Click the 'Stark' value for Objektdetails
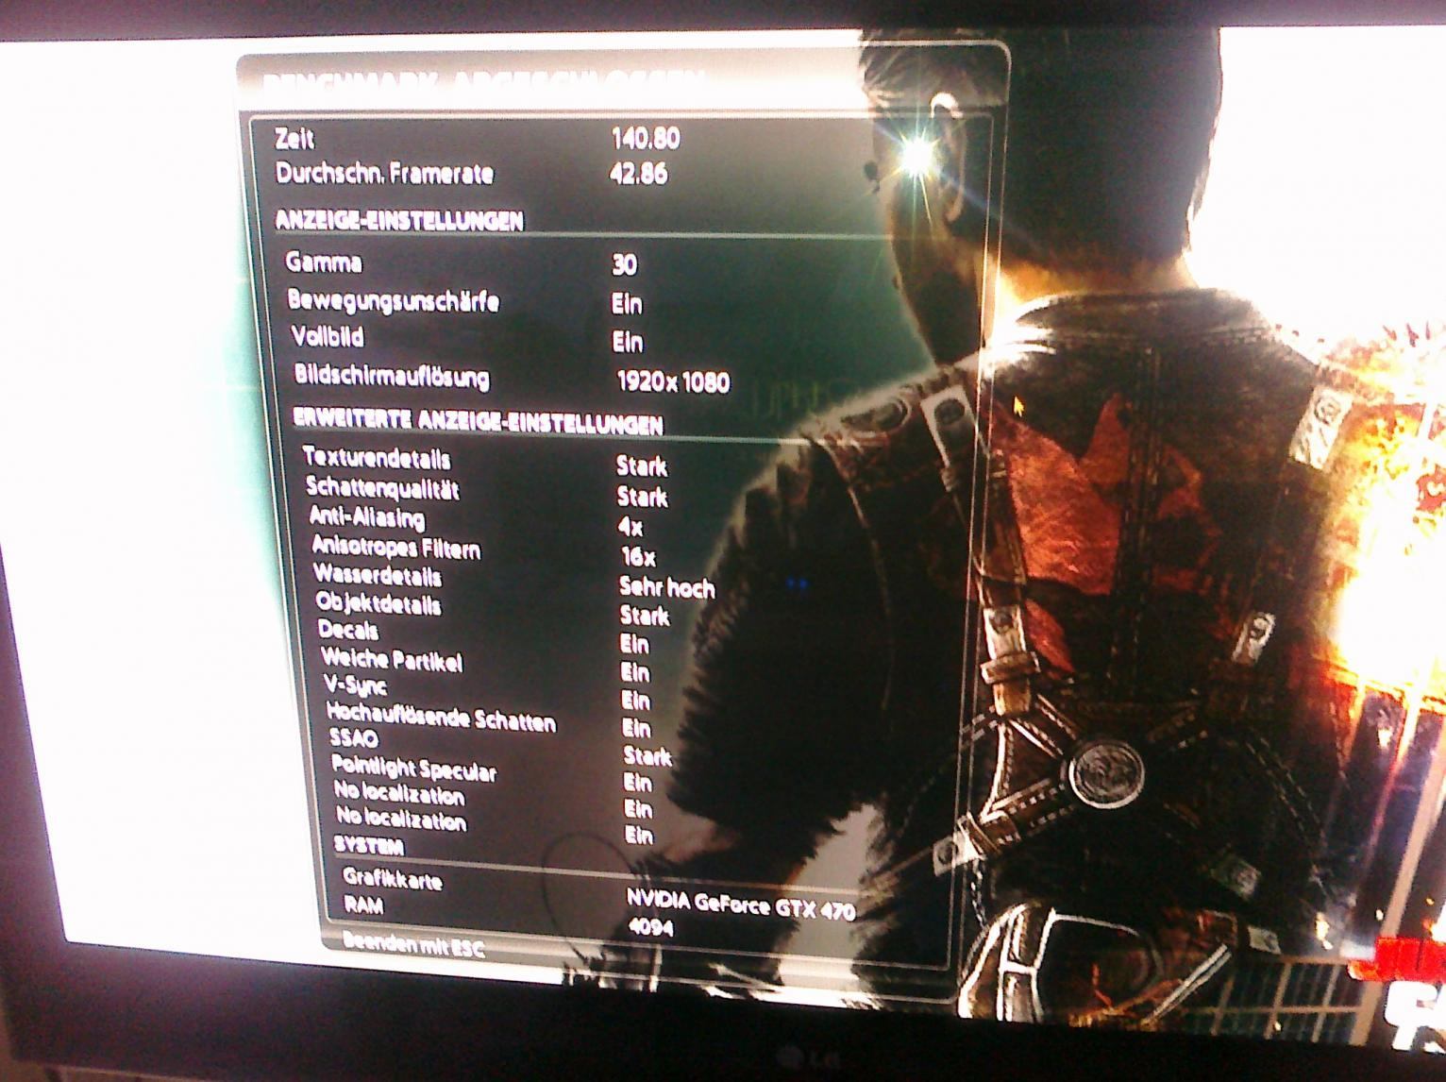 645,616
